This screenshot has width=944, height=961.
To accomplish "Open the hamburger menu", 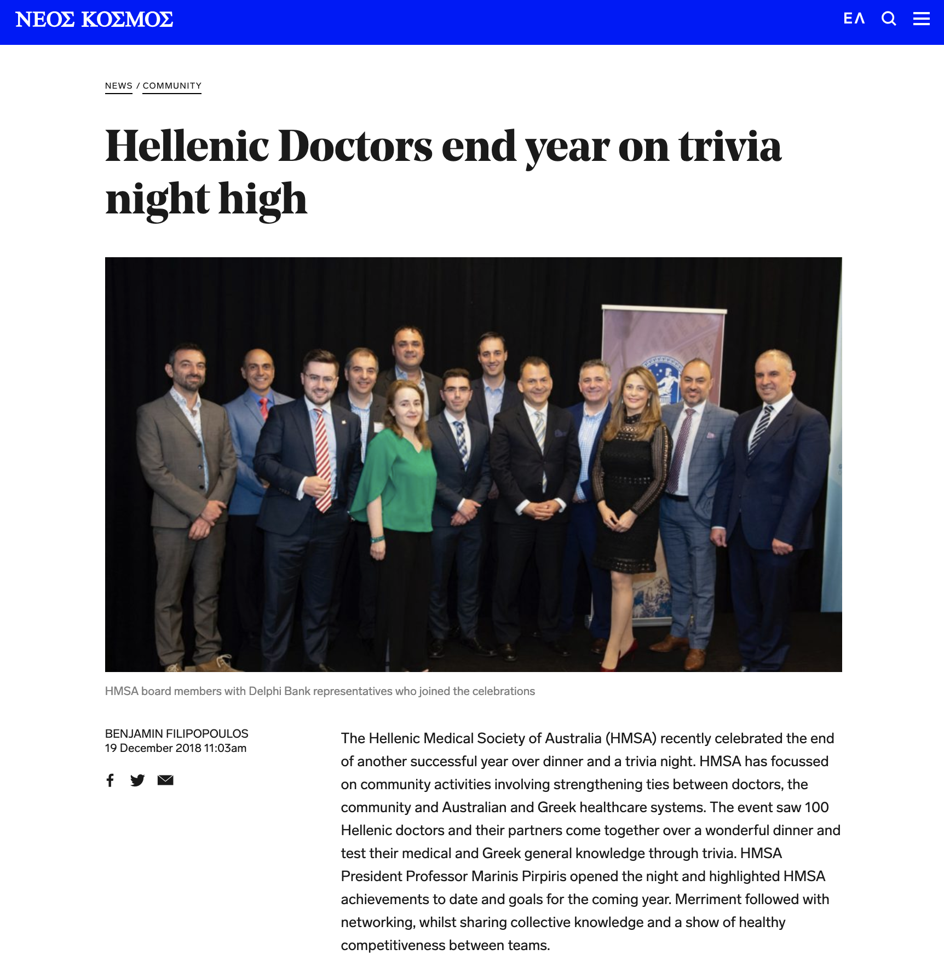I will (x=922, y=19).
